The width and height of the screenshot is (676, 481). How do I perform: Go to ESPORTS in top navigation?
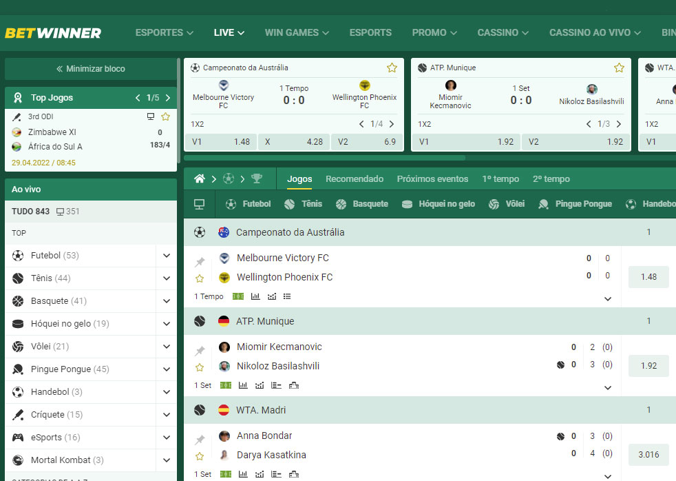(370, 33)
